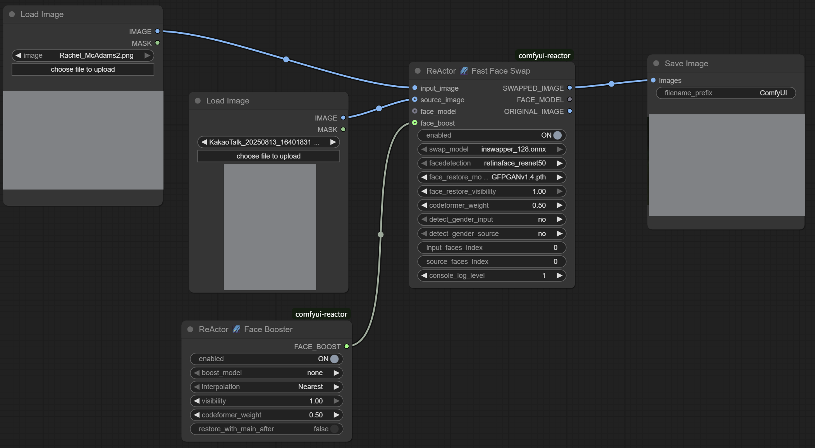
Task: Toggle enabled switch in Face Booster
Action: (x=334, y=359)
